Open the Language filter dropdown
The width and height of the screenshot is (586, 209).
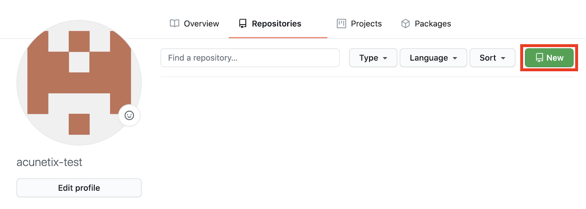pos(433,58)
